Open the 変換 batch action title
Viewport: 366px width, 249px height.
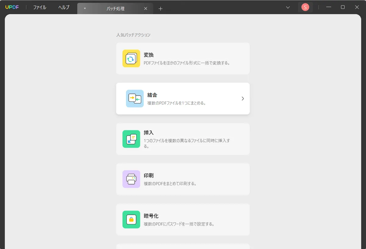pyautogui.click(x=149, y=55)
